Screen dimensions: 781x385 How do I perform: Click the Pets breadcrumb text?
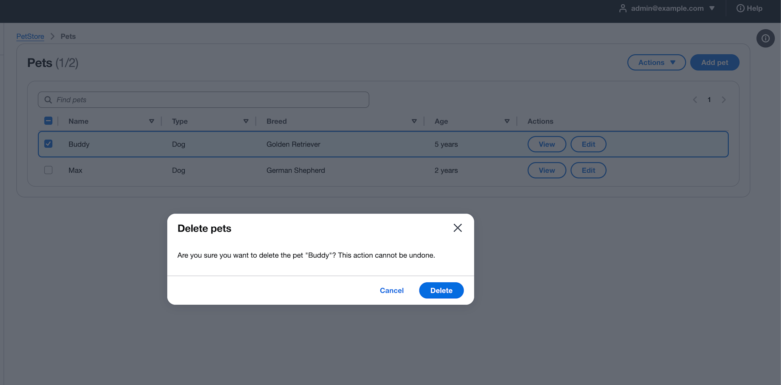coord(68,36)
